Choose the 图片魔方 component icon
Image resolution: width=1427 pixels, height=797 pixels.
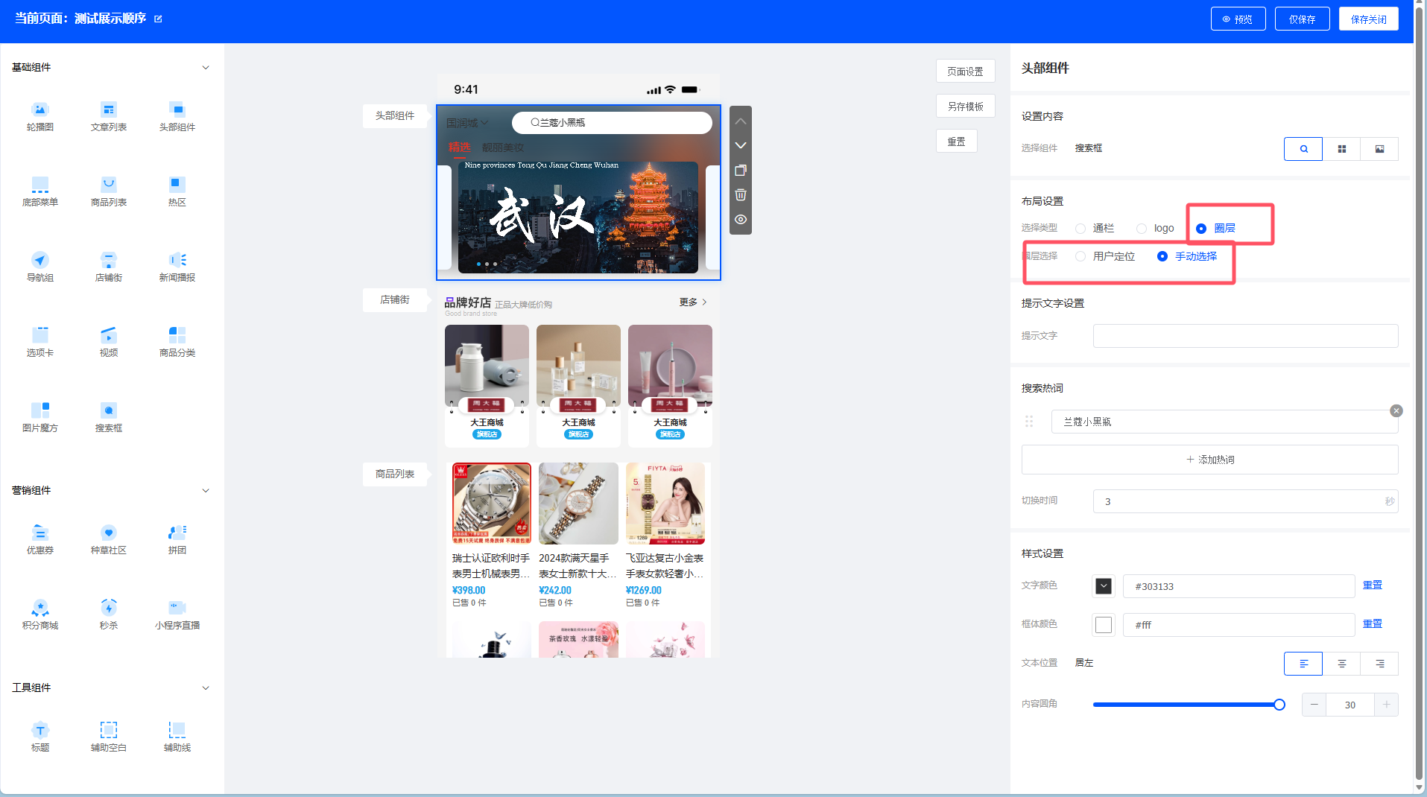pos(40,416)
